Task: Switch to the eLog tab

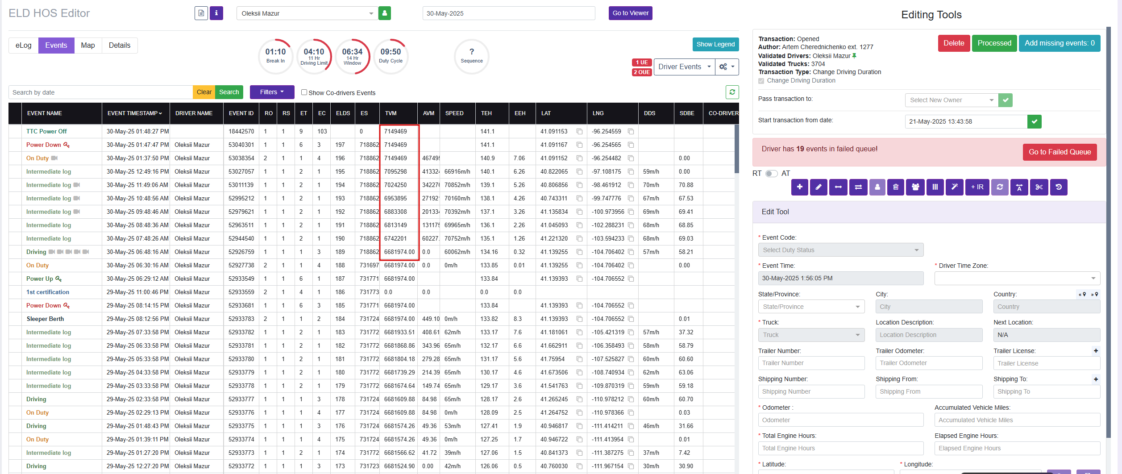Action: coord(24,46)
